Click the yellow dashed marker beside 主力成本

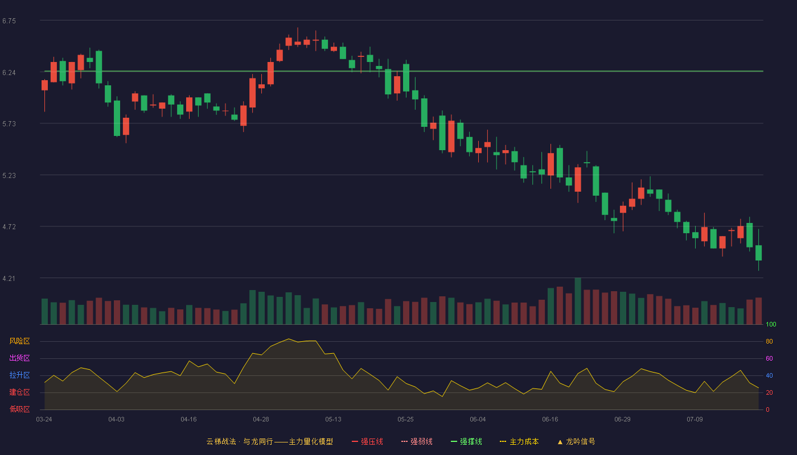click(503, 441)
